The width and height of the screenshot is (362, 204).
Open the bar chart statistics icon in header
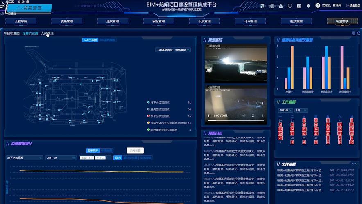(x=299, y=6)
